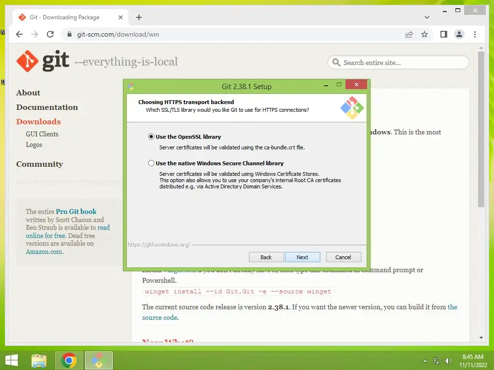This screenshot has height=370, width=494.
Task: Open the source code link
Action: pyautogui.click(x=160, y=317)
